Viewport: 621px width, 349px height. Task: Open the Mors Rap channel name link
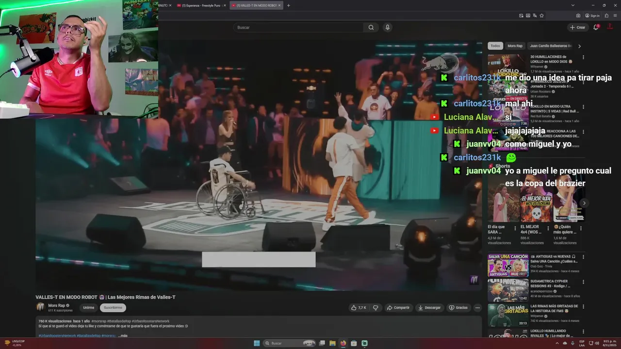click(56, 305)
